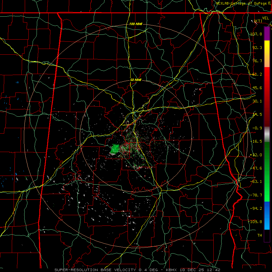The image size is (272, 272).
Task: Click the 10 DEC 25 date in the caption
Action: 193,270
